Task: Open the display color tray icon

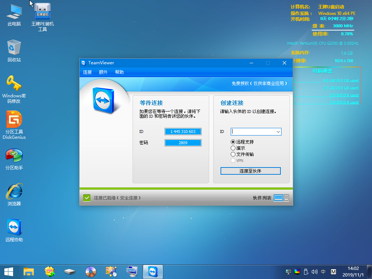Action: (297, 272)
